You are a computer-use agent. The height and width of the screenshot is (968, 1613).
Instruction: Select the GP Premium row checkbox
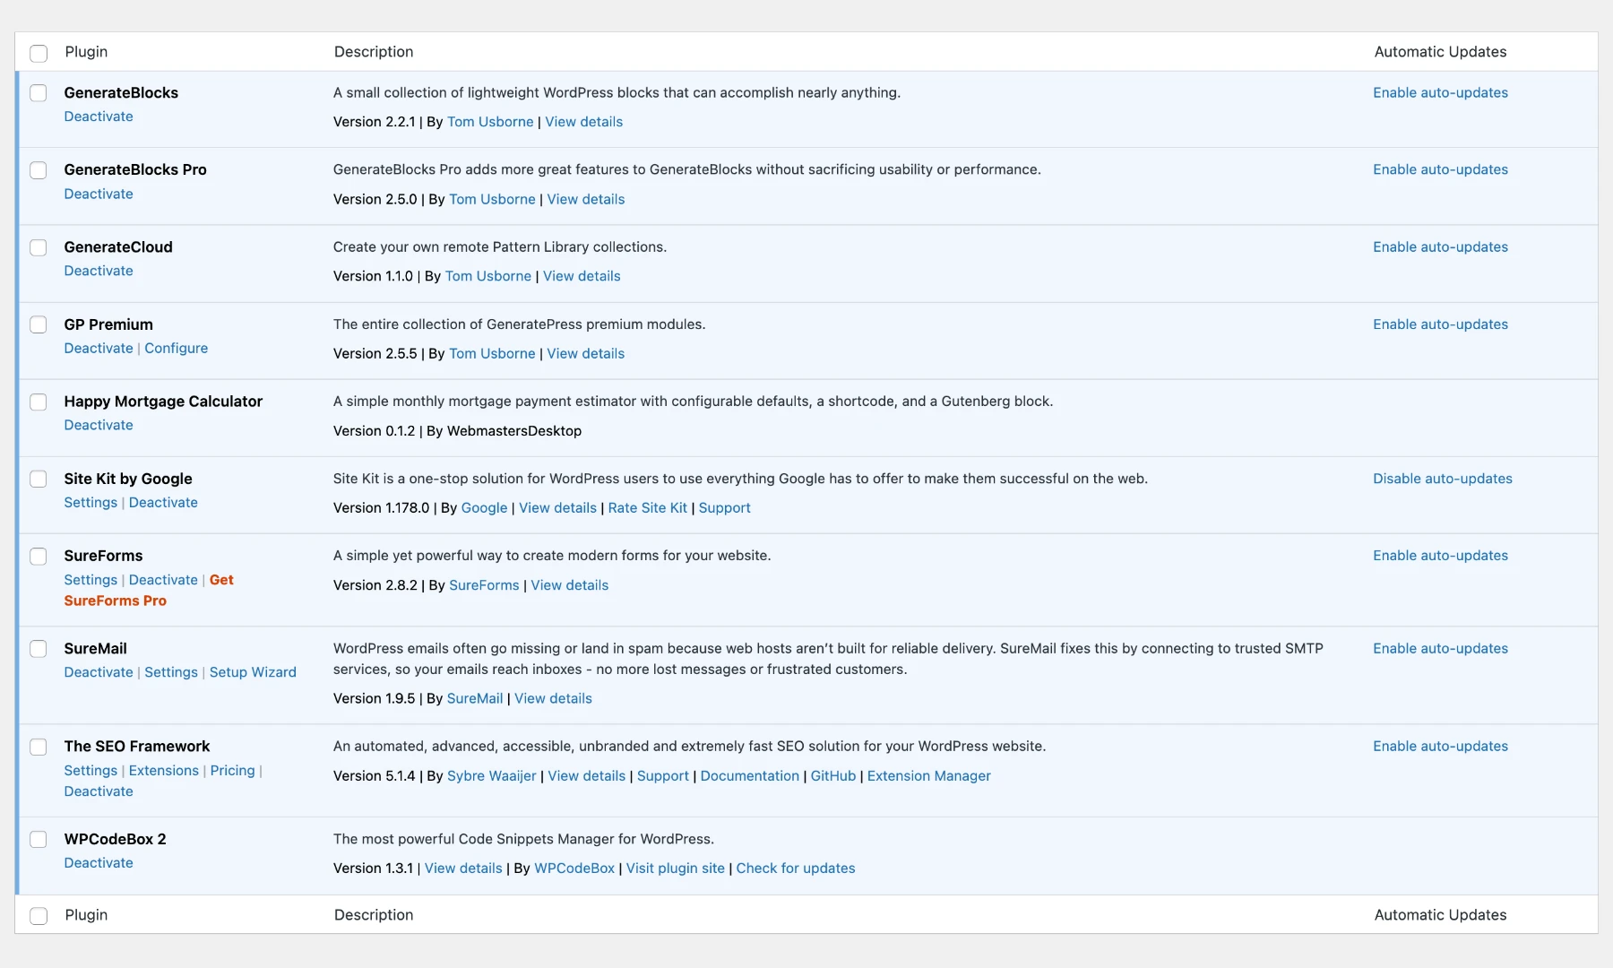click(x=39, y=324)
